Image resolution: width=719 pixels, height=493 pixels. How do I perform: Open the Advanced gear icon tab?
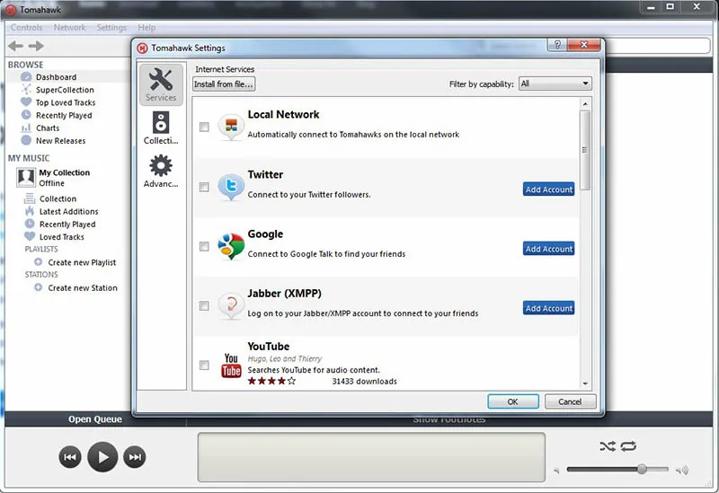[x=161, y=171]
